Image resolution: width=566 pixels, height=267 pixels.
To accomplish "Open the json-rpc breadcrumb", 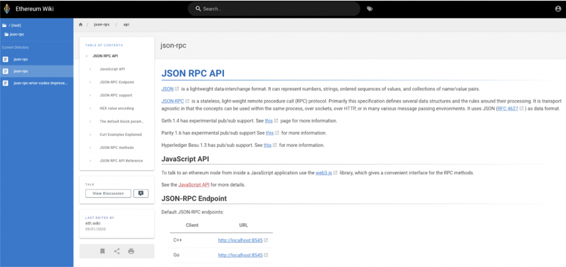I will tap(102, 24).
